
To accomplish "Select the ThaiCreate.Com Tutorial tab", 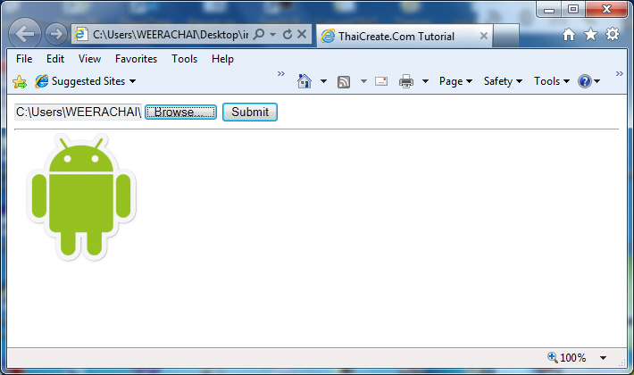I will click(404, 36).
